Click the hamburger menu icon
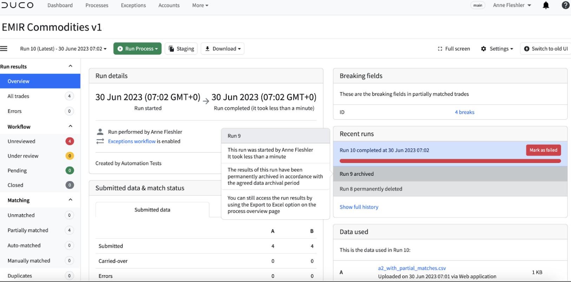The width and height of the screenshot is (571, 282). pyautogui.click(x=4, y=49)
